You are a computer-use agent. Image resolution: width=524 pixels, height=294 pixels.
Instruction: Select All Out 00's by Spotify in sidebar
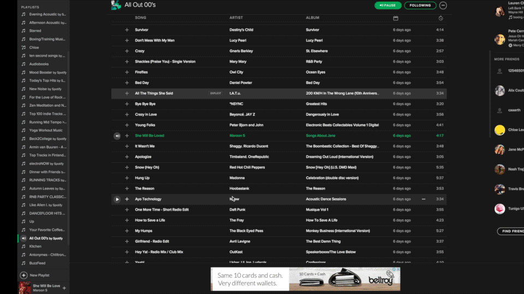pos(46,238)
